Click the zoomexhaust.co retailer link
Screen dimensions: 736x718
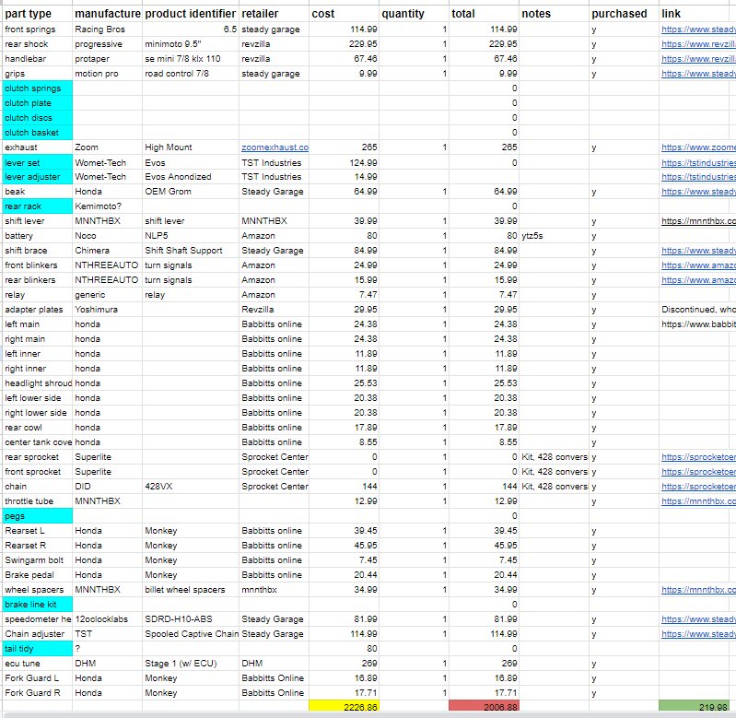click(x=275, y=147)
